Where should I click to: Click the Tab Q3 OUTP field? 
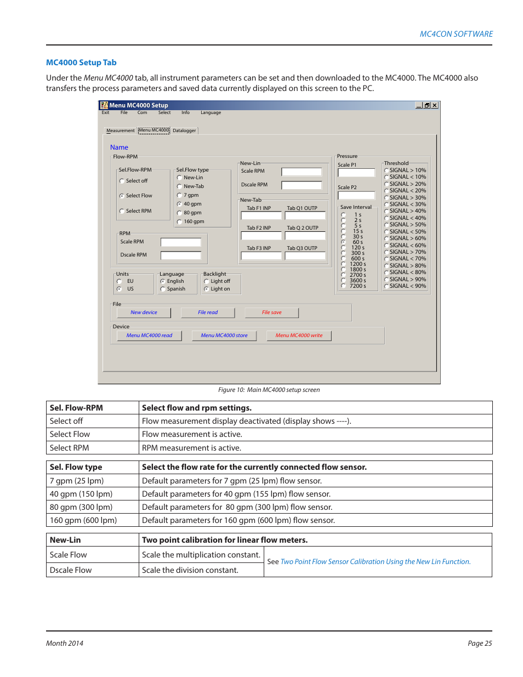coord(305,256)
